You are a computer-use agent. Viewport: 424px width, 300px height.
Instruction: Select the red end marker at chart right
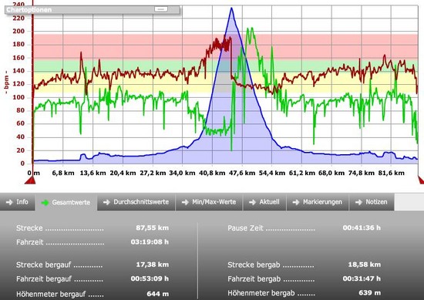click(x=421, y=180)
